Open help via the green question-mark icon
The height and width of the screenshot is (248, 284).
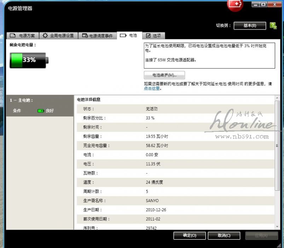273,26
